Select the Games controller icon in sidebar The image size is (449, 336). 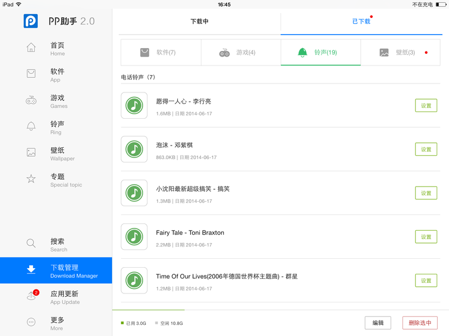coord(31,100)
